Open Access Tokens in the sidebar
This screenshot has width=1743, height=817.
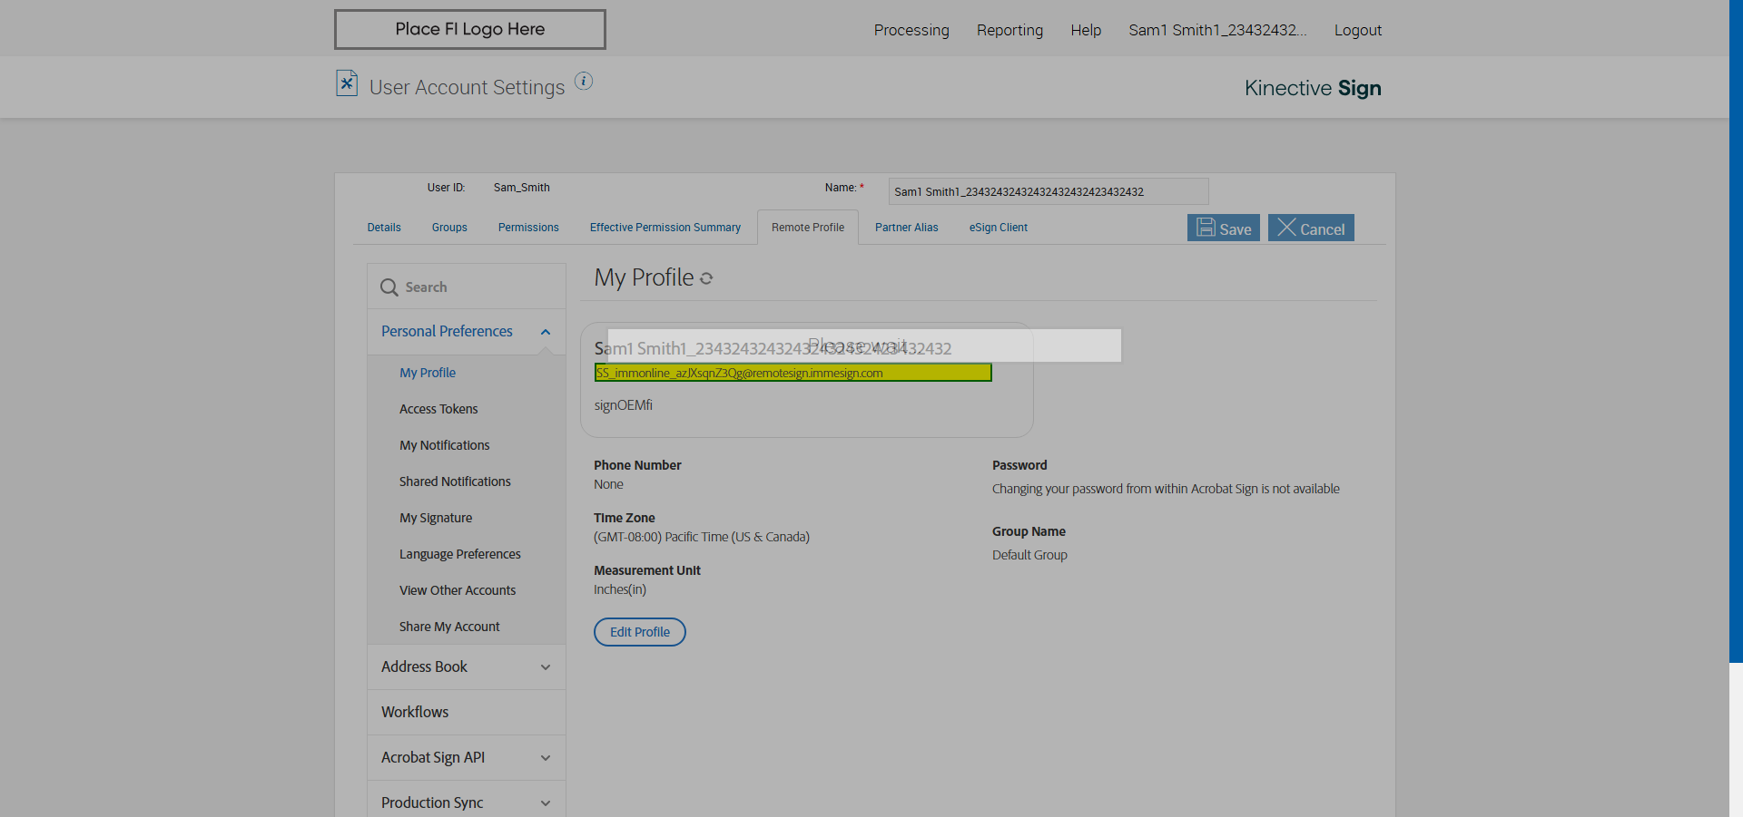pyautogui.click(x=438, y=409)
